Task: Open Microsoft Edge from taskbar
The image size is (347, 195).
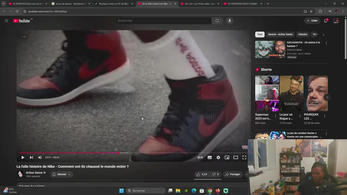Action: tap(194, 191)
